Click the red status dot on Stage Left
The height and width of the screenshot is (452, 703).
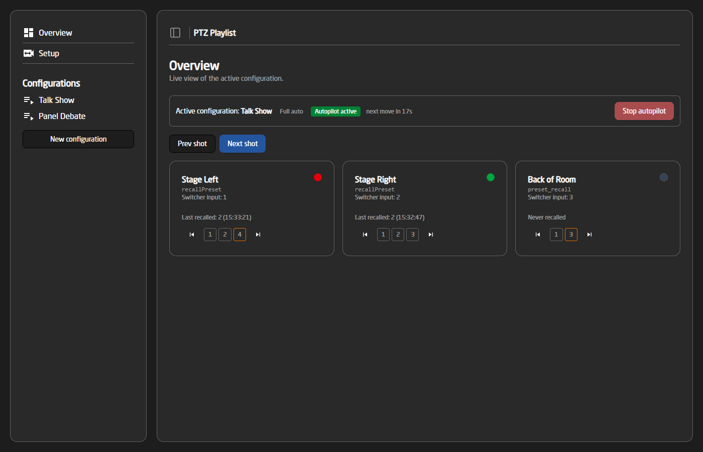pyautogui.click(x=318, y=177)
